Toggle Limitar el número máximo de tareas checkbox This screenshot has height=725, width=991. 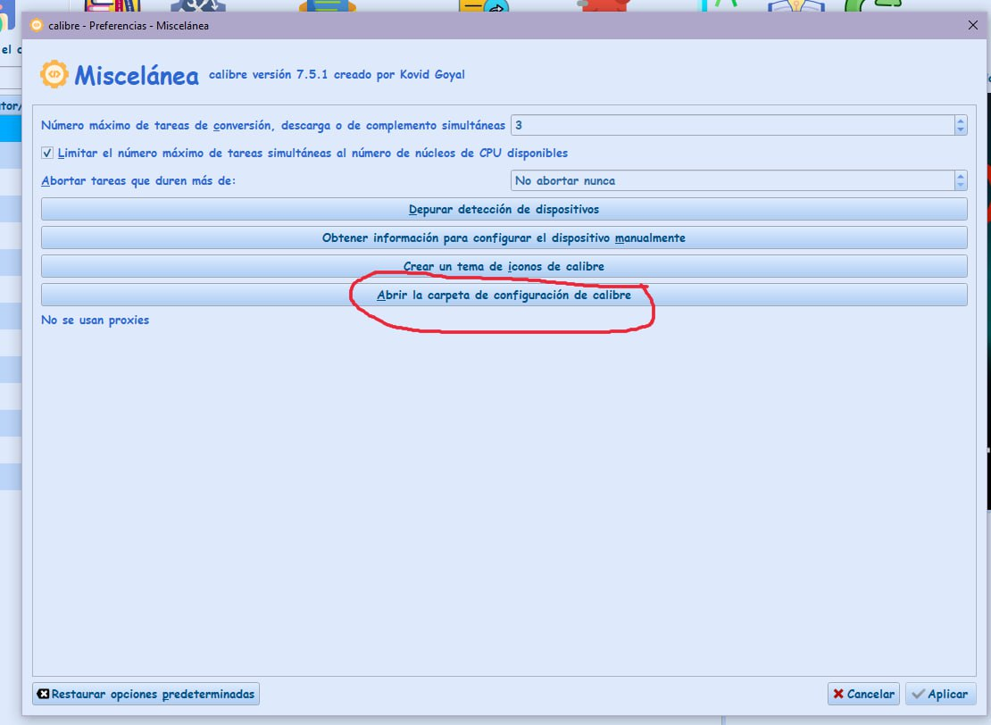pos(47,153)
